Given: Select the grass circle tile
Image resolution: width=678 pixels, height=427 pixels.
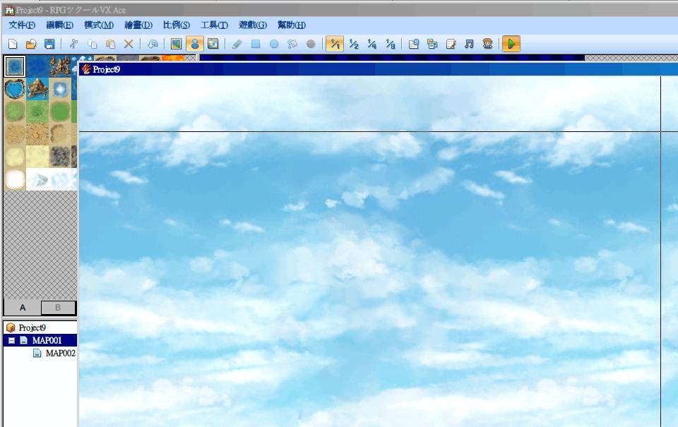Looking at the screenshot, I should [x=15, y=111].
